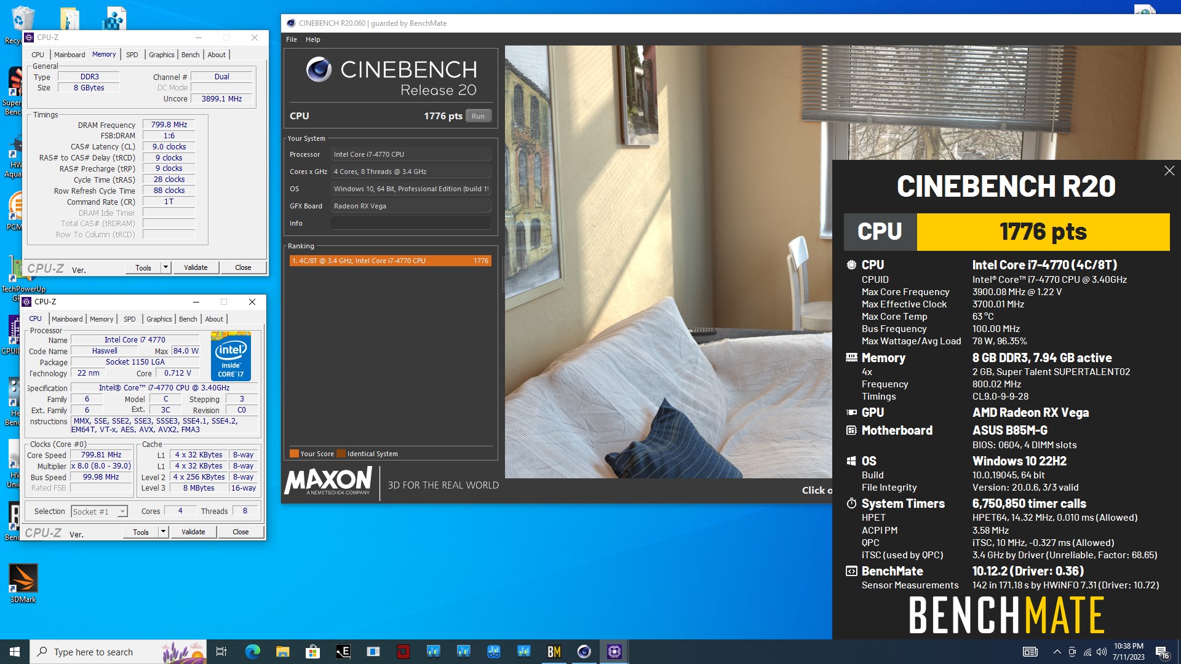The width and height of the screenshot is (1181, 664).
Task: Open the volume control in system tray
Action: click(x=1102, y=652)
